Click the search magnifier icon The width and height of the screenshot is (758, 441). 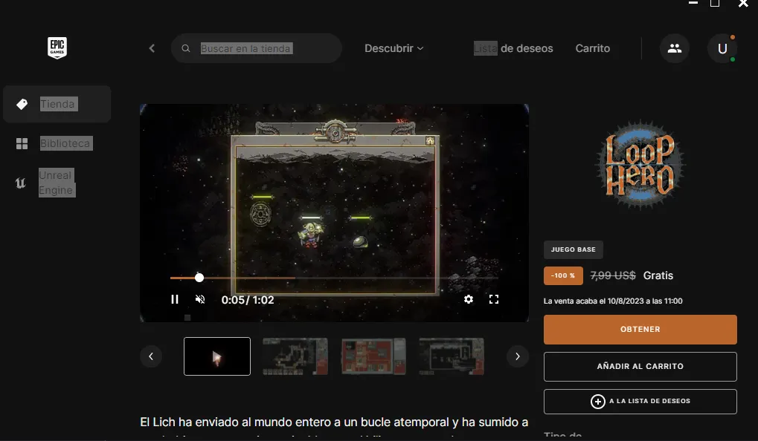186,48
